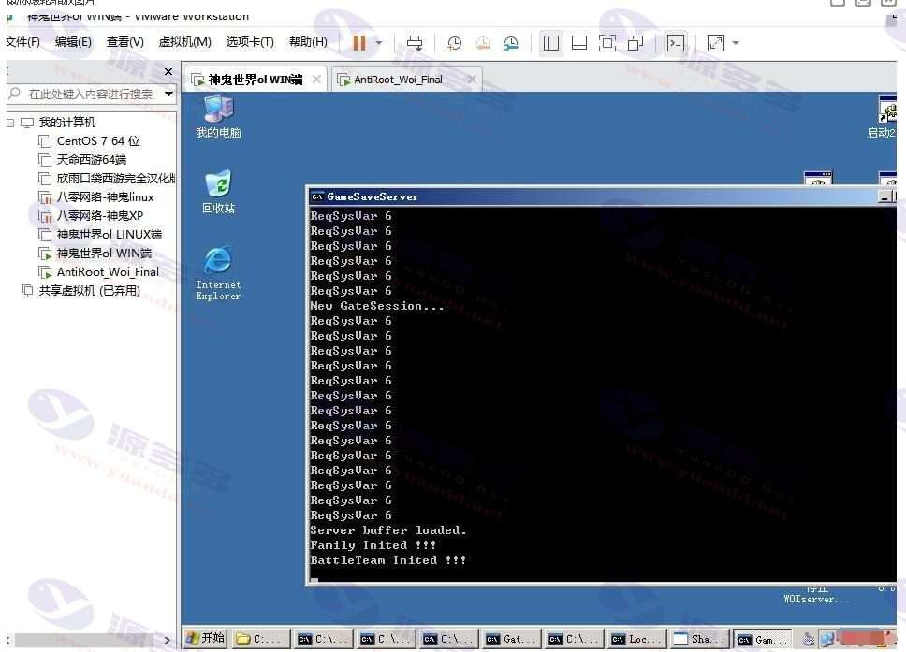Minimize the GameSaveServer console window
This screenshot has height=652, width=906.
click(x=884, y=197)
